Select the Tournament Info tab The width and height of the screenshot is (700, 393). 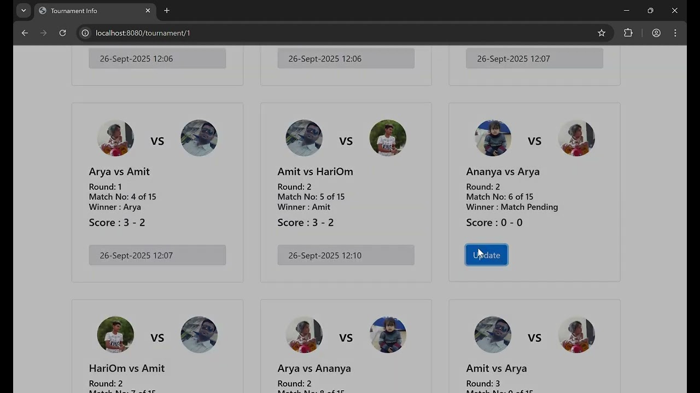pyautogui.click(x=94, y=10)
